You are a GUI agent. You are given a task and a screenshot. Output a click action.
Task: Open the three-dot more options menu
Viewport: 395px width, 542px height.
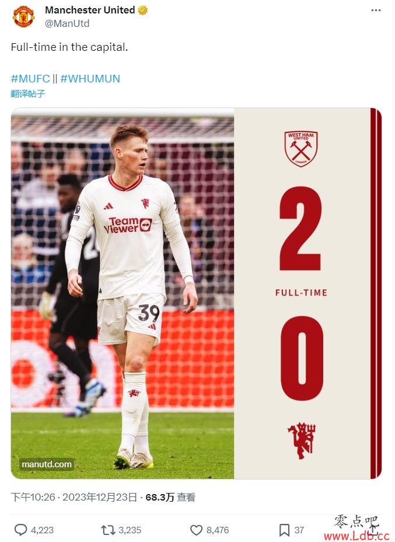pyautogui.click(x=376, y=11)
